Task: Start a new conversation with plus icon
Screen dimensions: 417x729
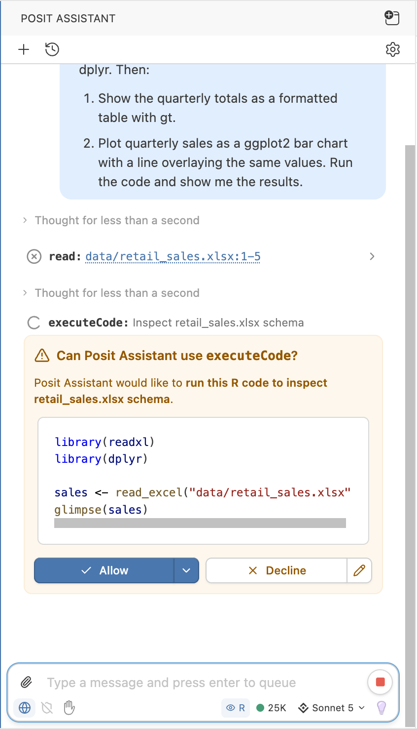Action: click(24, 49)
